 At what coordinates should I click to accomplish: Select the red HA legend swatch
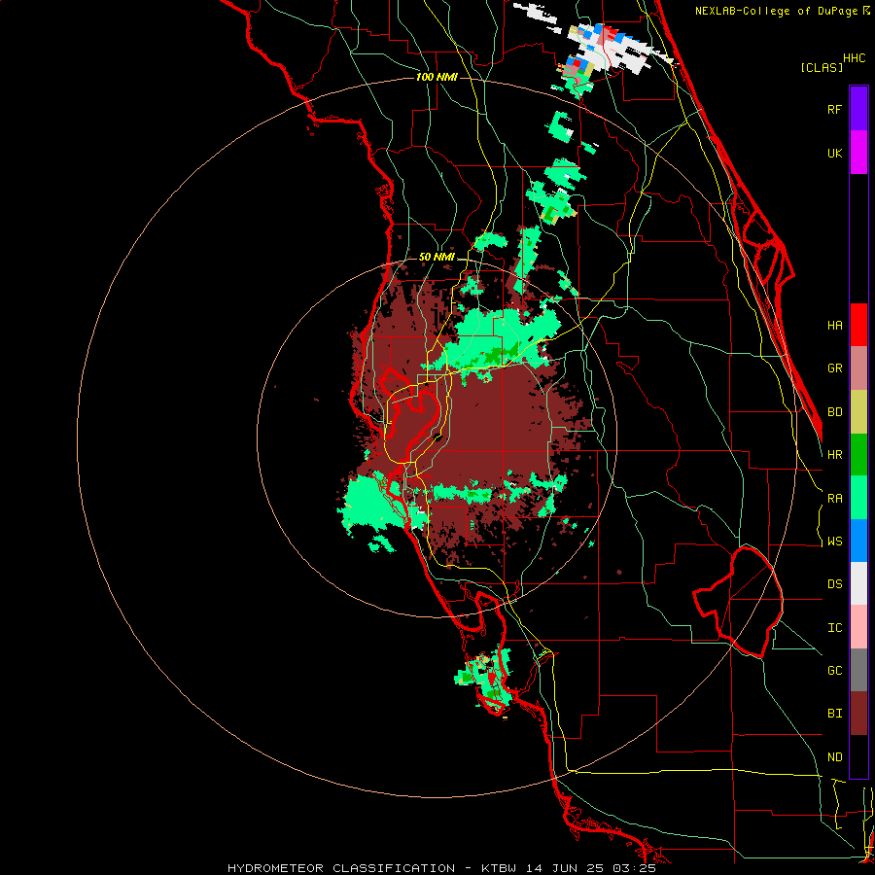click(x=858, y=325)
